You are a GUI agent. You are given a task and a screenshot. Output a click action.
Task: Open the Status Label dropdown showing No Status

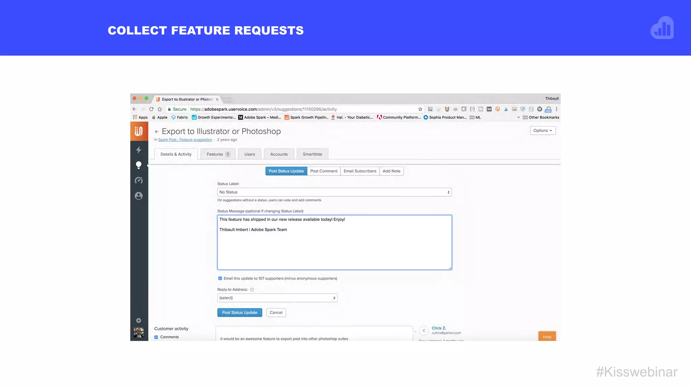click(334, 192)
